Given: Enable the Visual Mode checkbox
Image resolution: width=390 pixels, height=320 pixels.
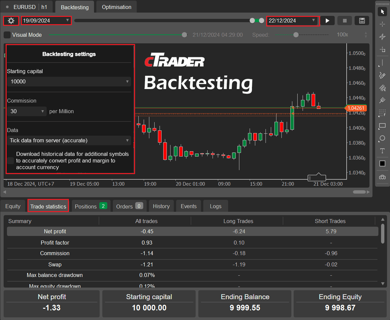Looking at the screenshot, I should coord(7,35).
